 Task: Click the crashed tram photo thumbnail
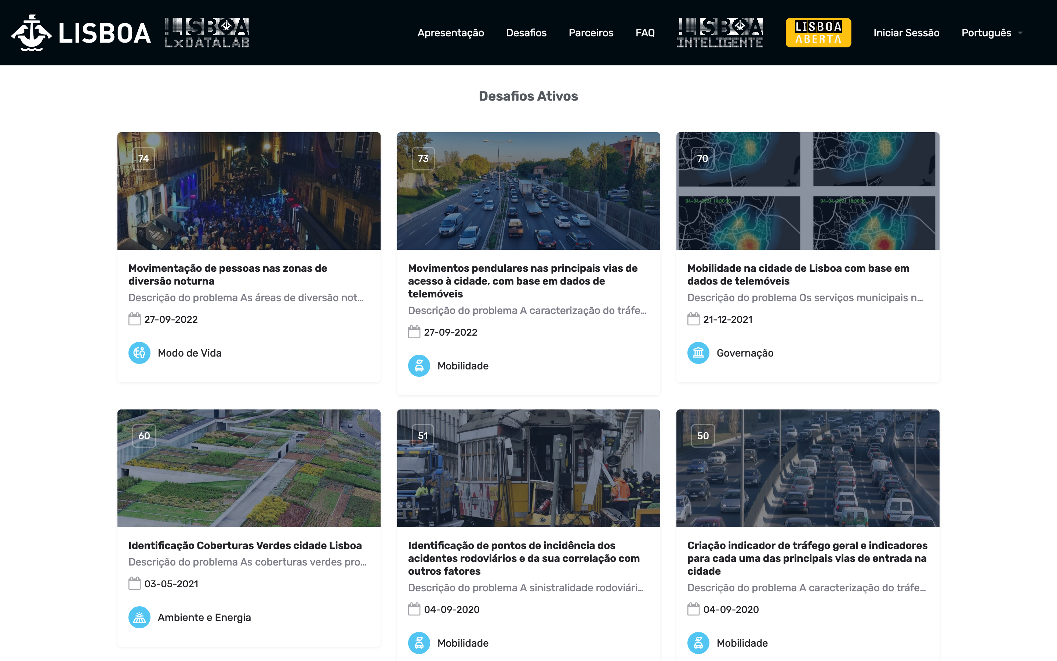[528, 468]
